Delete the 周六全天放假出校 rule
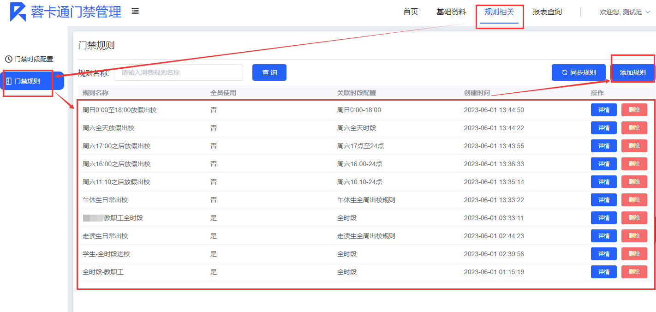Image resolution: width=656 pixels, height=312 pixels. 634,128
